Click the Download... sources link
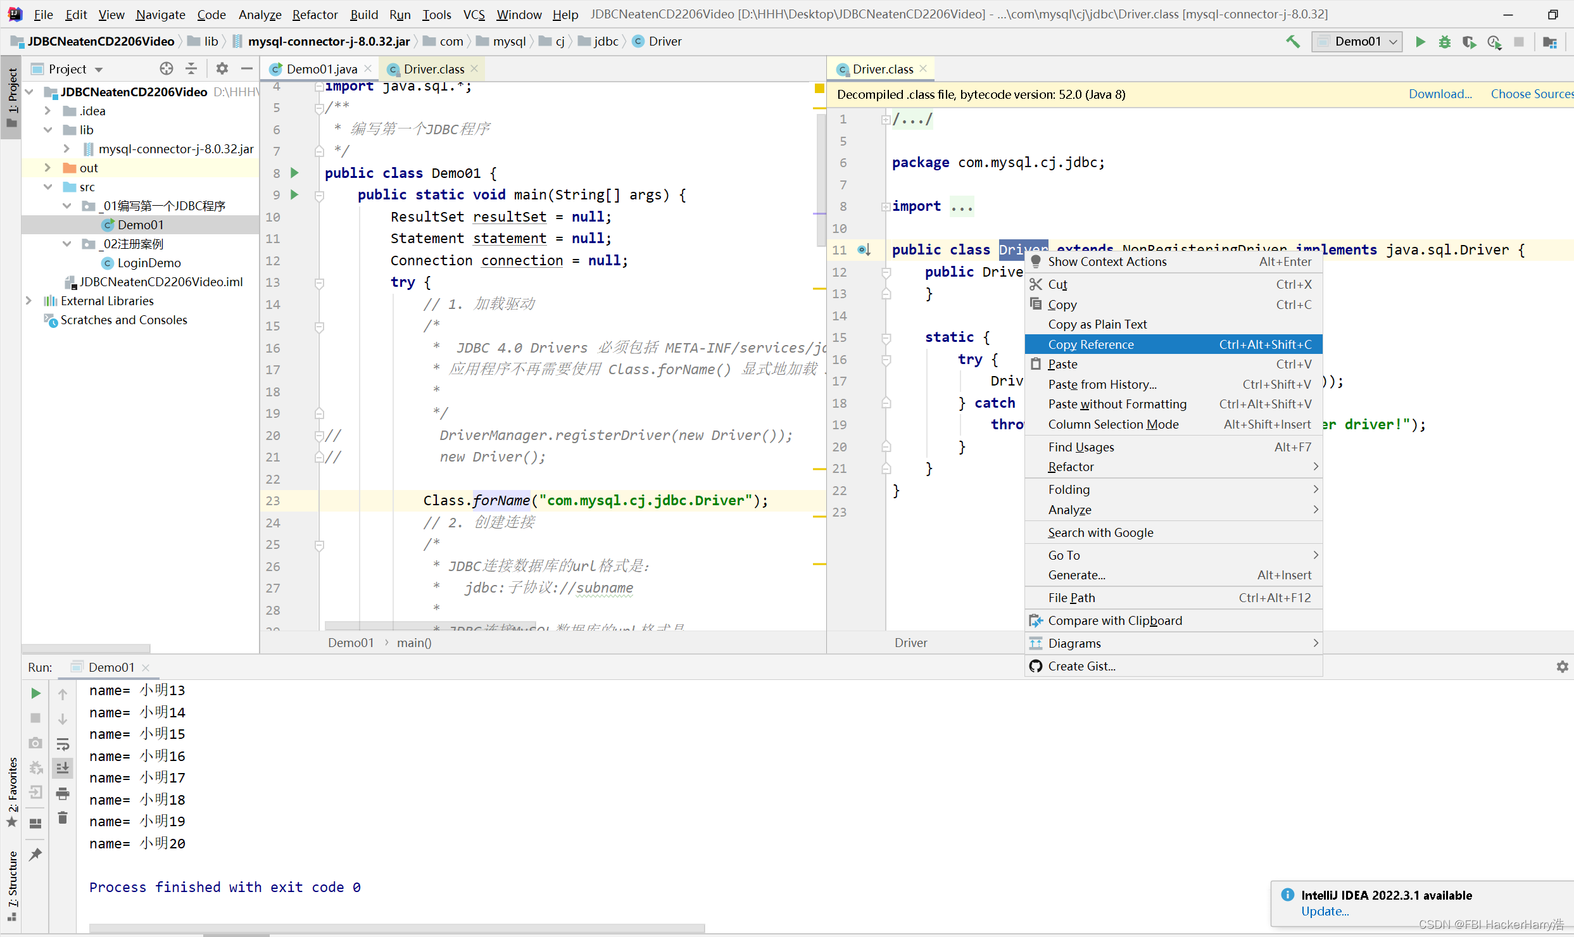 [1440, 94]
